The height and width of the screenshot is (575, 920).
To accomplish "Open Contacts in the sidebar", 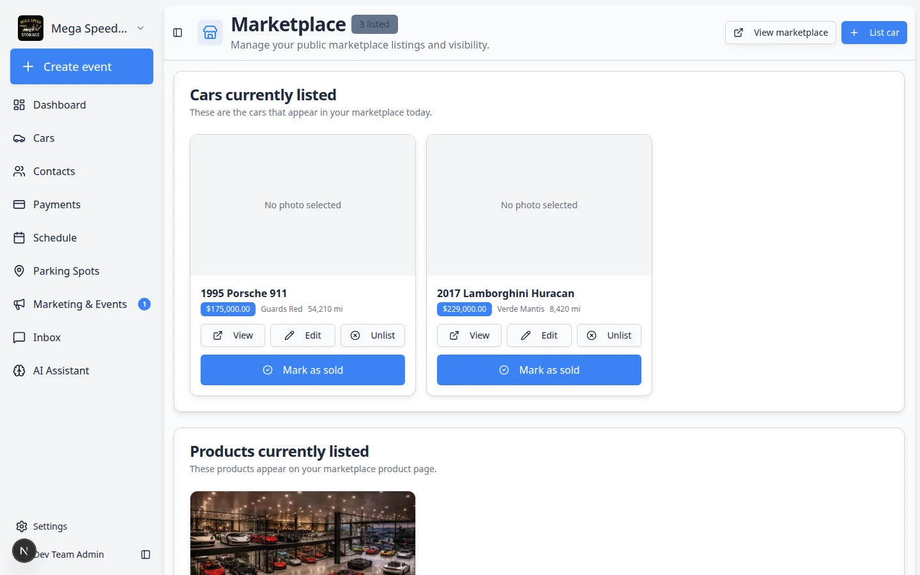I will (82, 171).
